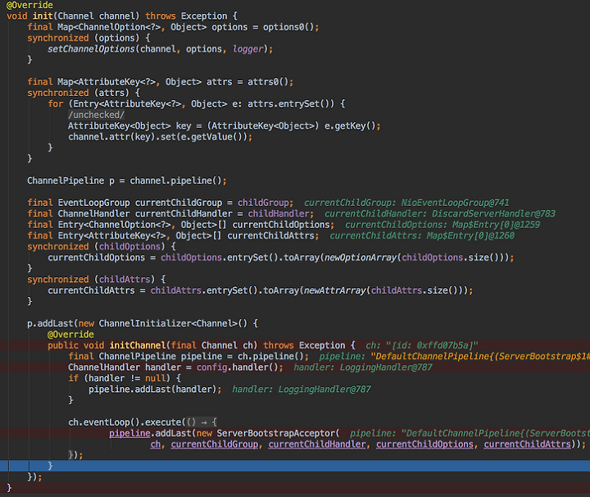Click the 'options0()' method call

point(290,27)
